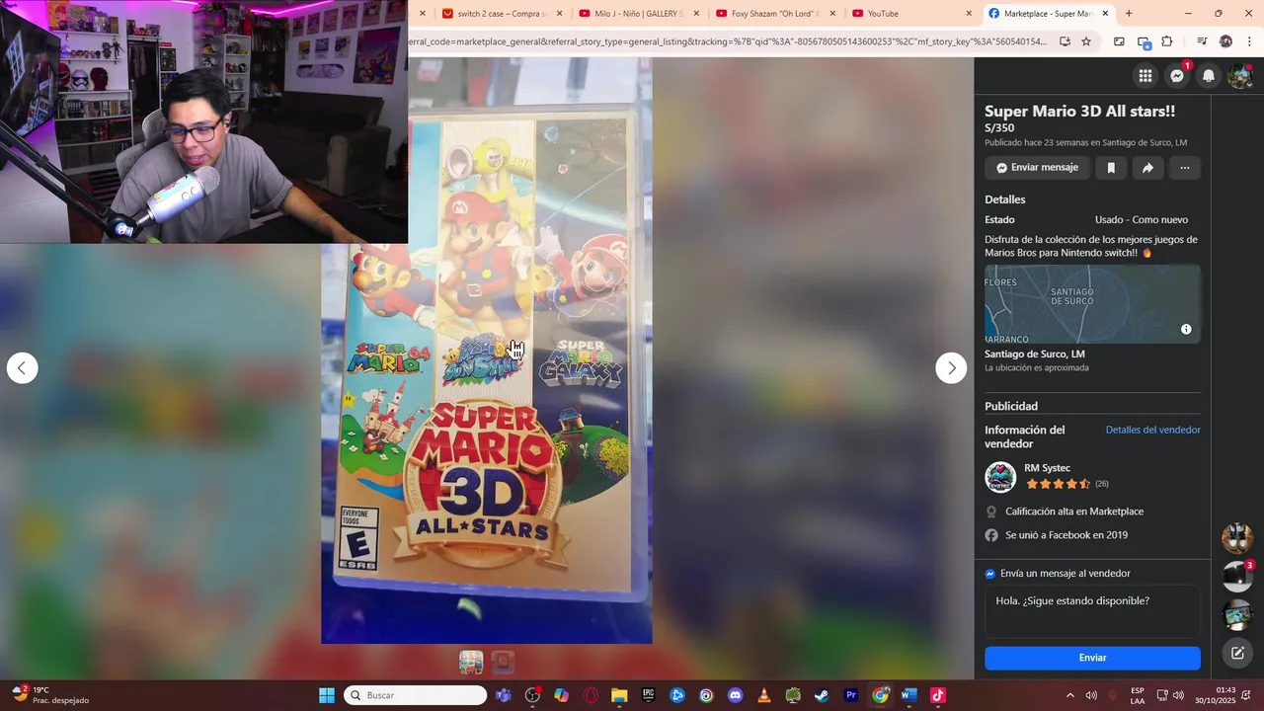Open the Chrome three-dot menu

coord(1249,41)
